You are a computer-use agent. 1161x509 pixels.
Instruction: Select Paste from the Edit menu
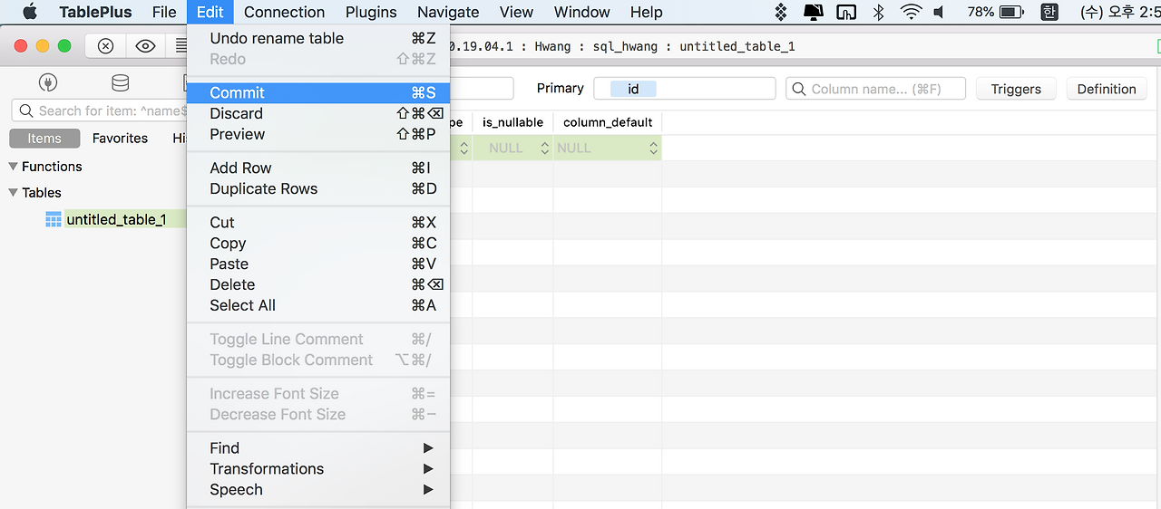point(317,264)
